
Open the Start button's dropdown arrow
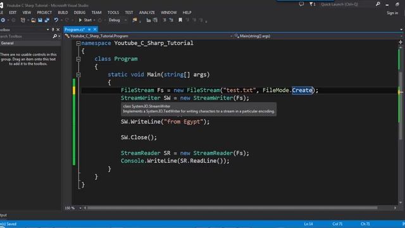[94, 20]
